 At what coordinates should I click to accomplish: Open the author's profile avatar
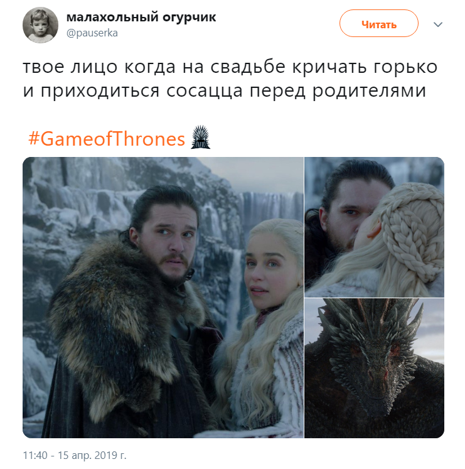(x=40, y=25)
